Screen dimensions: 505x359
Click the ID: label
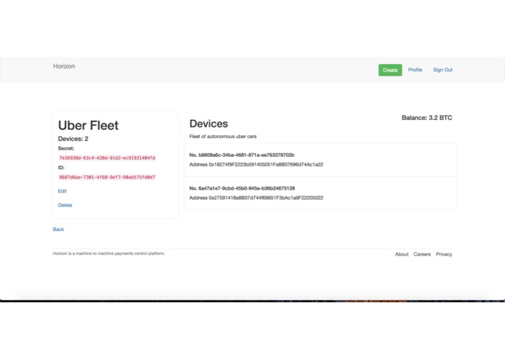click(61, 167)
